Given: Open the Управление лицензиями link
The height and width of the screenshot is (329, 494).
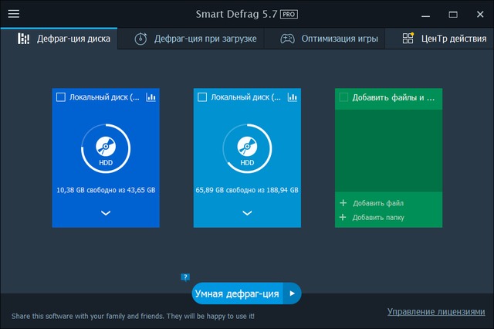Looking at the screenshot, I should 435,311.
